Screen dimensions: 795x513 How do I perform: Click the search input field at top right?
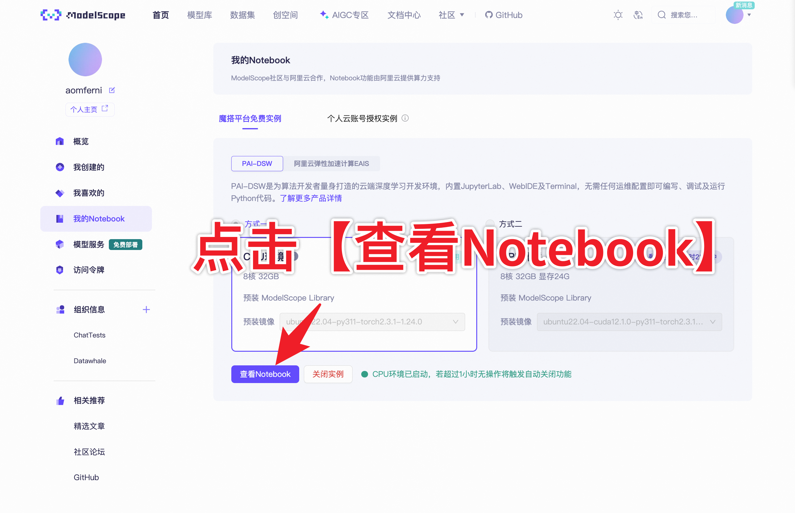(684, 15)
